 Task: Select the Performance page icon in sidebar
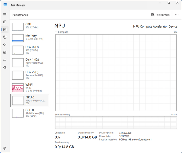pos(5,30)
